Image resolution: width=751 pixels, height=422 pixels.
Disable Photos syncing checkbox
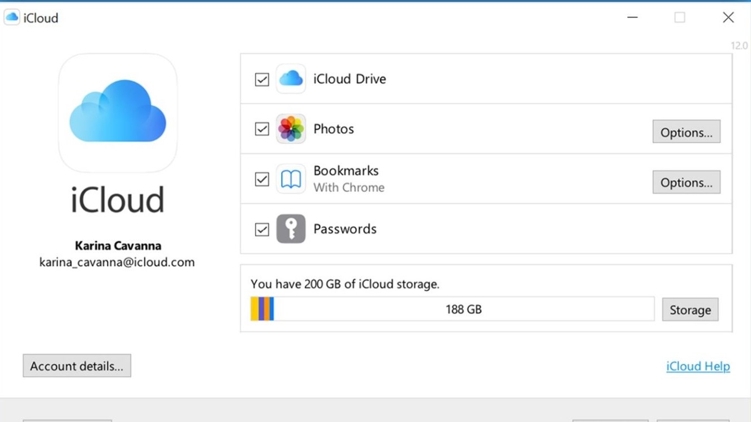(262, 129)
